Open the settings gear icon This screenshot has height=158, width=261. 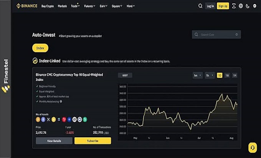(255, 6)
